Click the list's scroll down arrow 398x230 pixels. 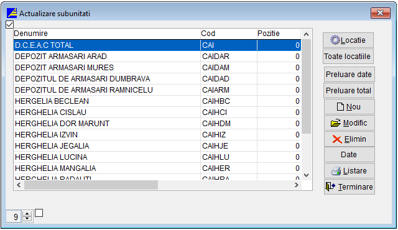coord(307,175)
